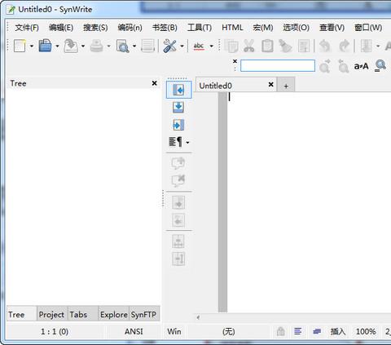391x345 pixels.
Task: Open the 宏(M) menu
Action: pos(263,28)
